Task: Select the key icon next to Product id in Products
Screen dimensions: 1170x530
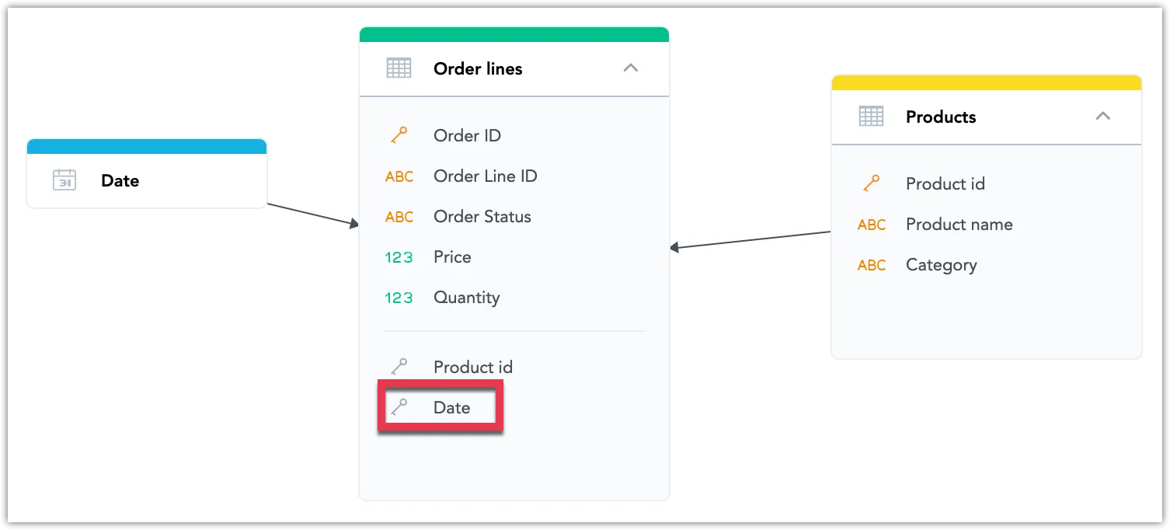Action: tap(871, 183)
